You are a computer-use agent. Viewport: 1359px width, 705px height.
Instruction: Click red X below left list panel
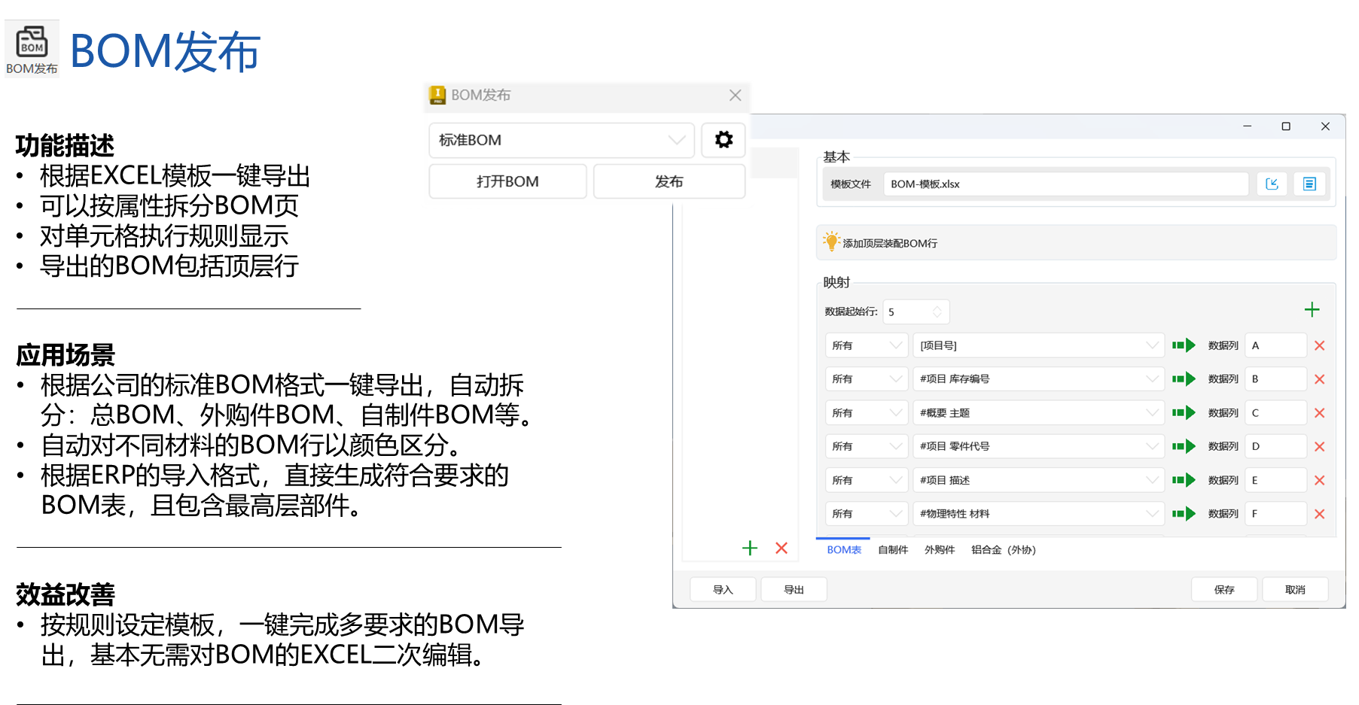[782, 549]
